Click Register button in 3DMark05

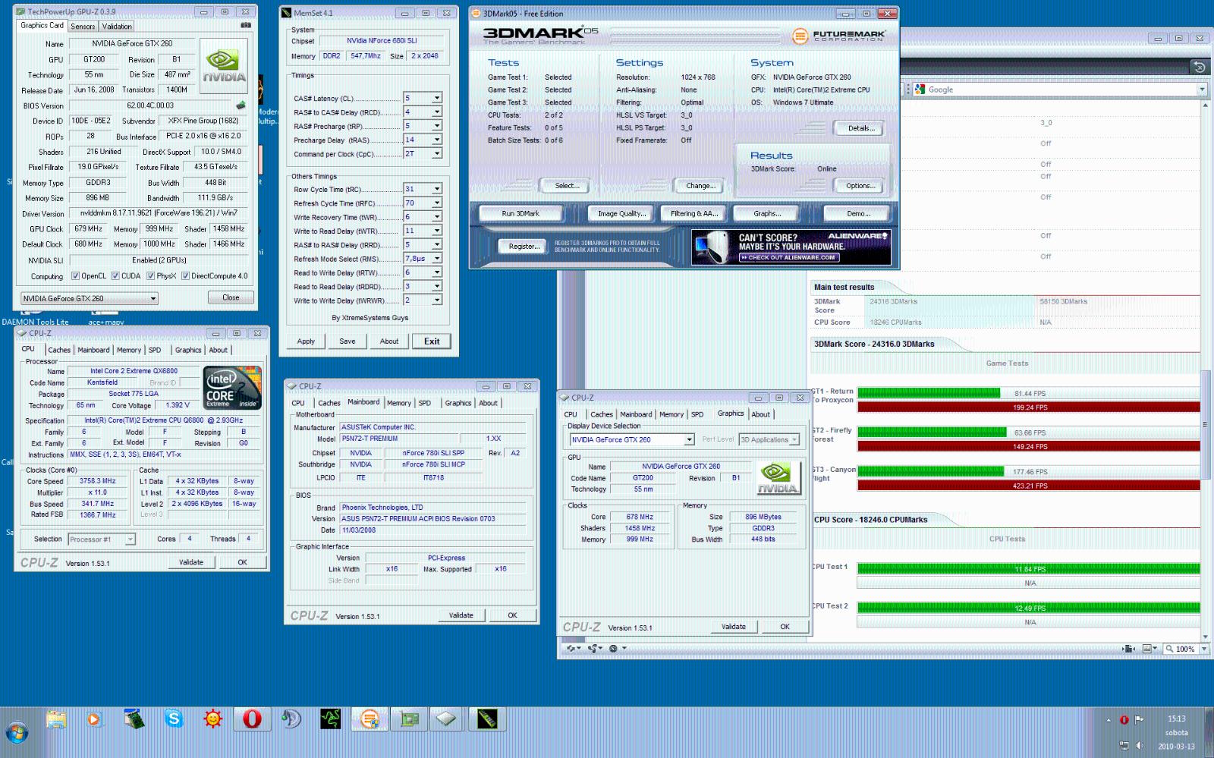[524, 247]
